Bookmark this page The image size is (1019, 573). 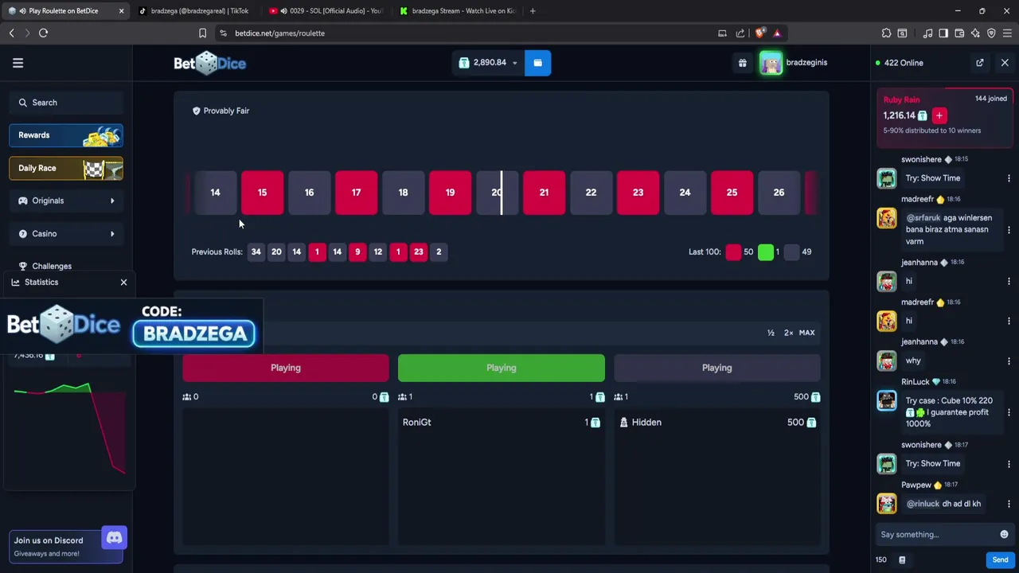point(202,33)
